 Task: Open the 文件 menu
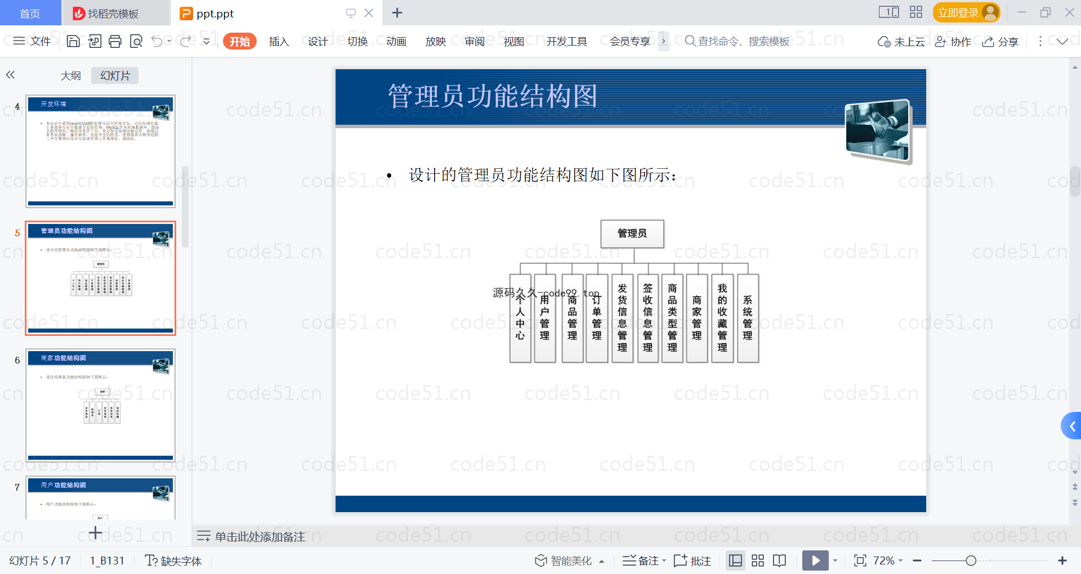(x=32, y=41)
